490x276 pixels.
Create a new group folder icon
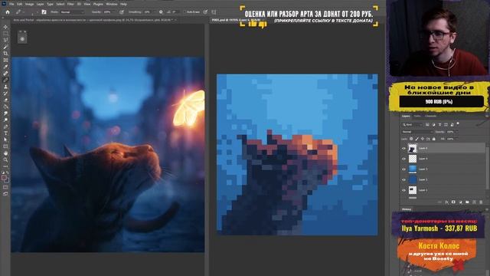[x=467, y=202]
